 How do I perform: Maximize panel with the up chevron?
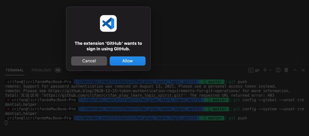pos(295,70)
